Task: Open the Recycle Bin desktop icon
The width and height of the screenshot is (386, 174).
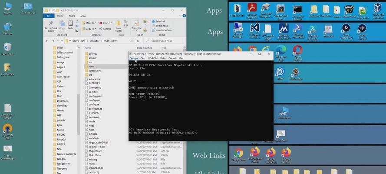Action: click(x=8, y=49)
